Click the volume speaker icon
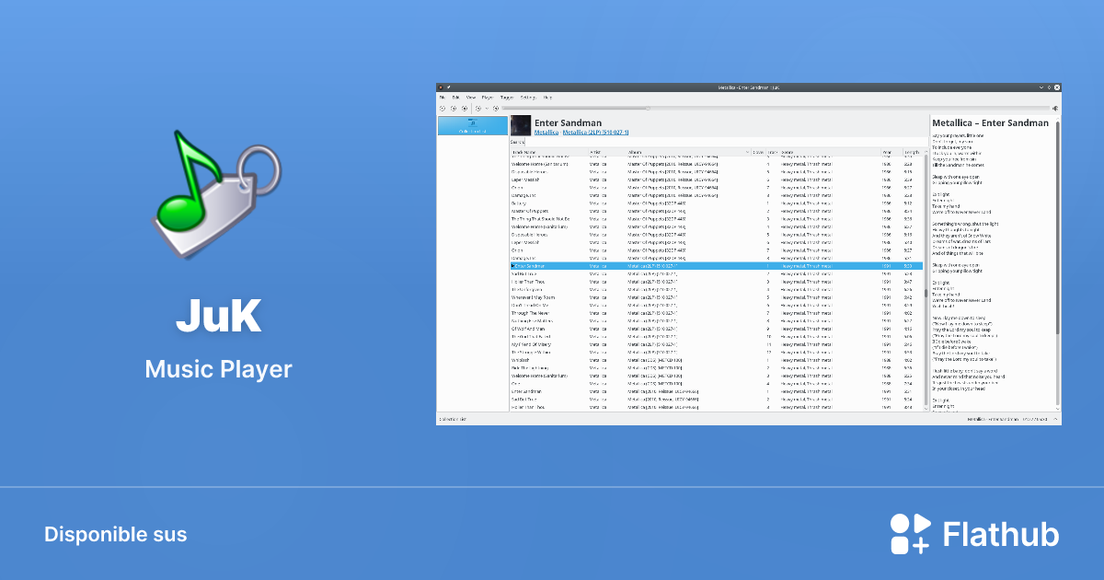 [1055, 108]
